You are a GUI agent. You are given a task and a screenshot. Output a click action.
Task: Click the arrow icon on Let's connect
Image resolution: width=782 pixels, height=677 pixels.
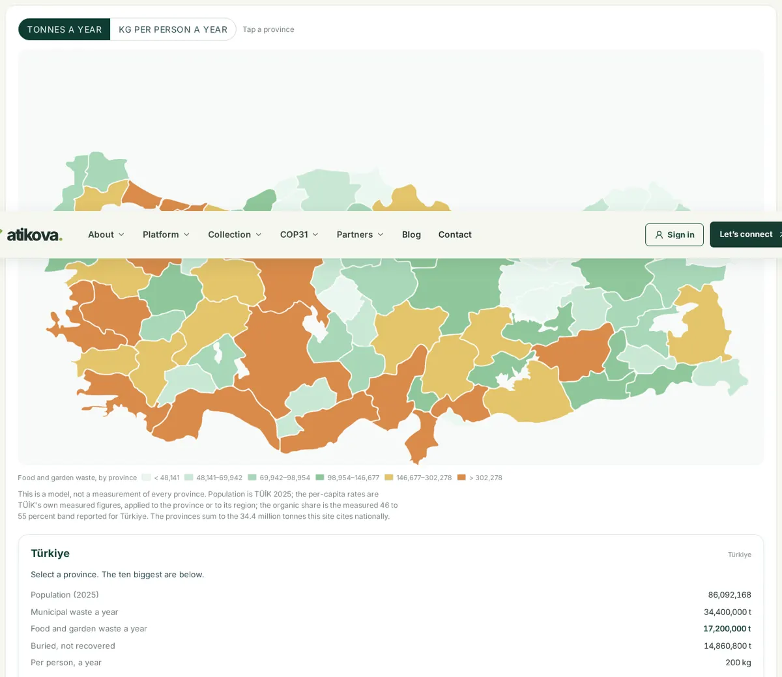tap(780, 235)
